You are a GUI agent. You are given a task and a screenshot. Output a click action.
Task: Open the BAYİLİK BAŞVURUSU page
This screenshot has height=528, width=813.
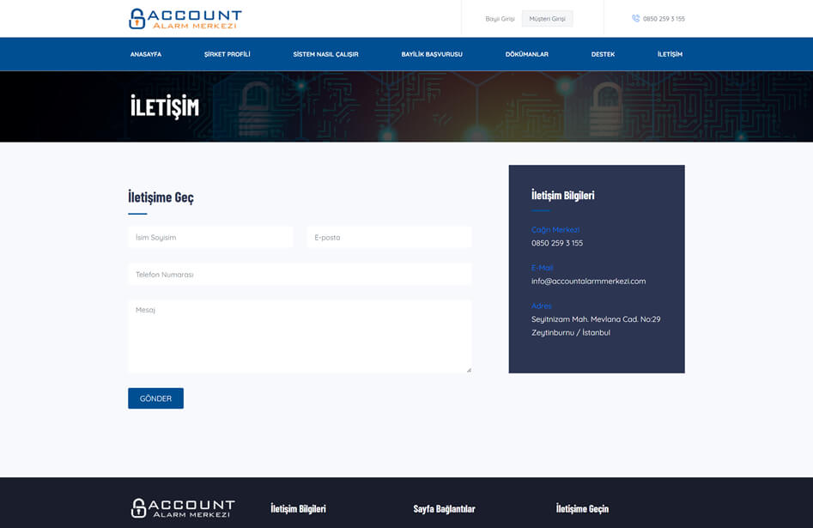(x=432, y=54)
